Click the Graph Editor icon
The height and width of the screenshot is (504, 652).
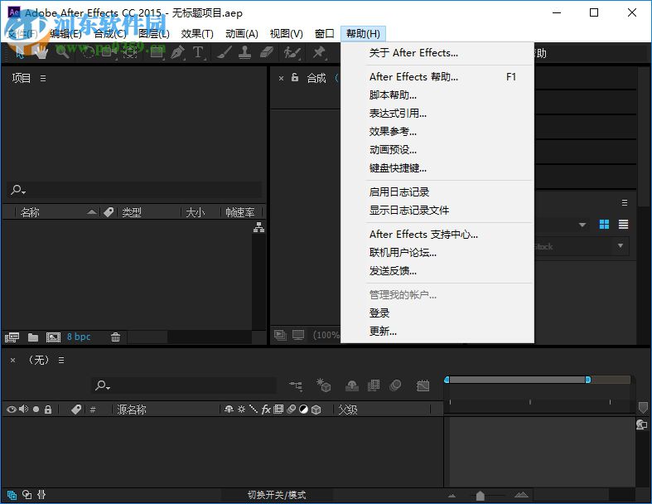(423, 385)
